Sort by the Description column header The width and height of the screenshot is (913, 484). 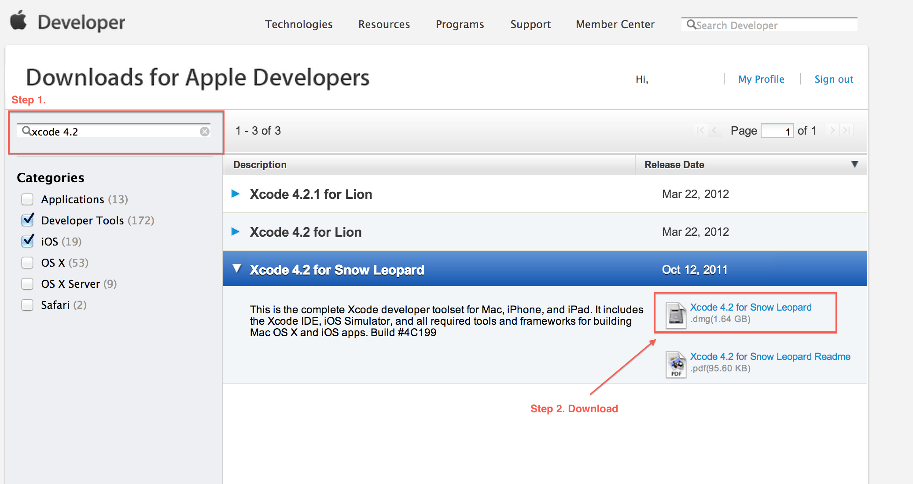[x=260, y=165]
